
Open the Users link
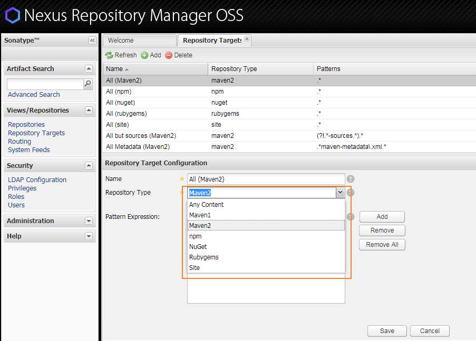(x=16, y=205)
